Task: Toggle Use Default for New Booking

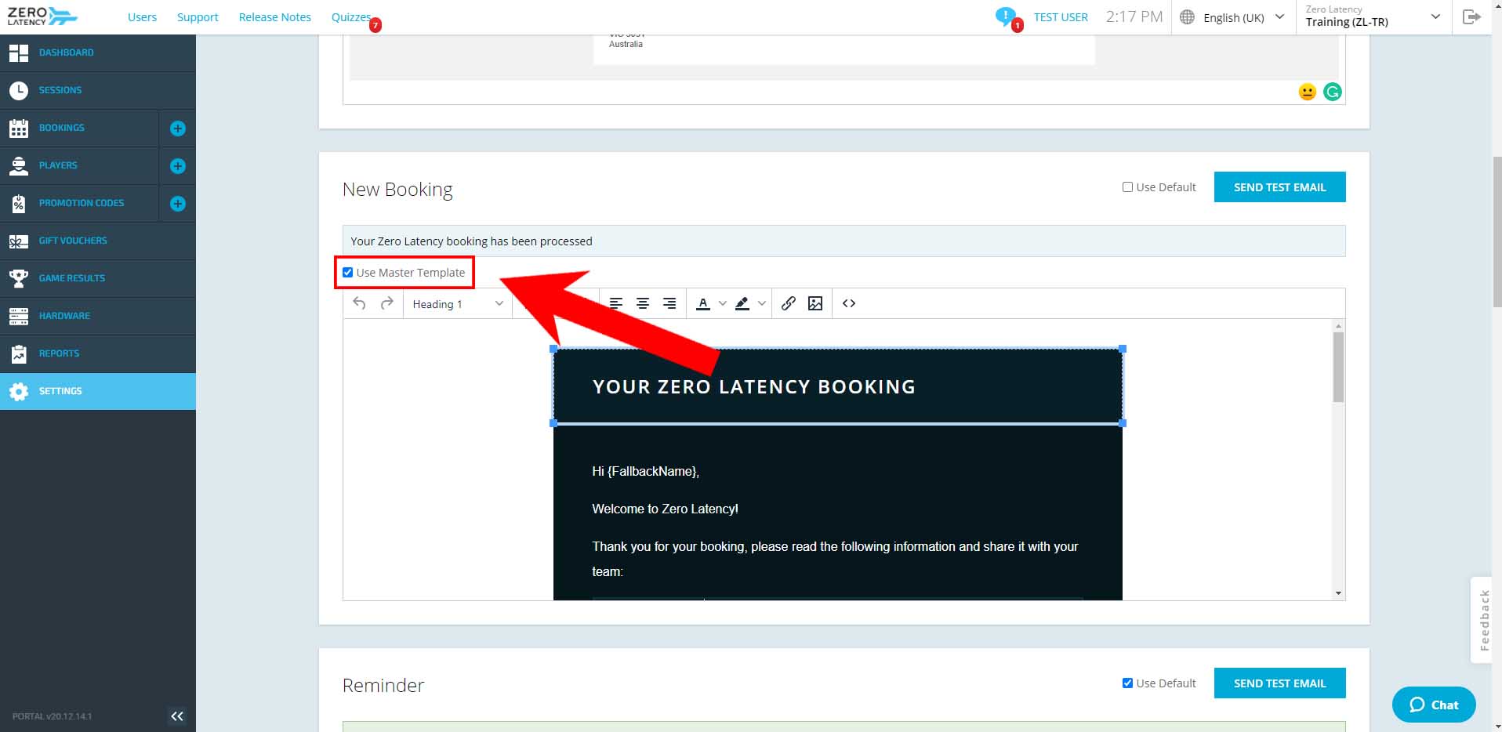Action: pyautogui.click(x=1127, y=187)
